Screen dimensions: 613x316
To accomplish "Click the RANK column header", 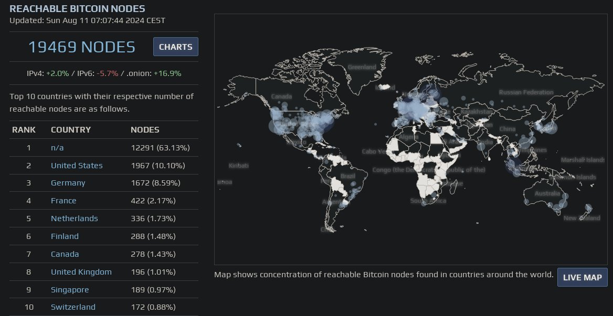I will [x=24, y=130].
